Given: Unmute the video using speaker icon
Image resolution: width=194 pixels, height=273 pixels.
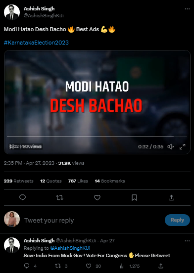Looking at the screenshot, I should click(x=171, y=147).
